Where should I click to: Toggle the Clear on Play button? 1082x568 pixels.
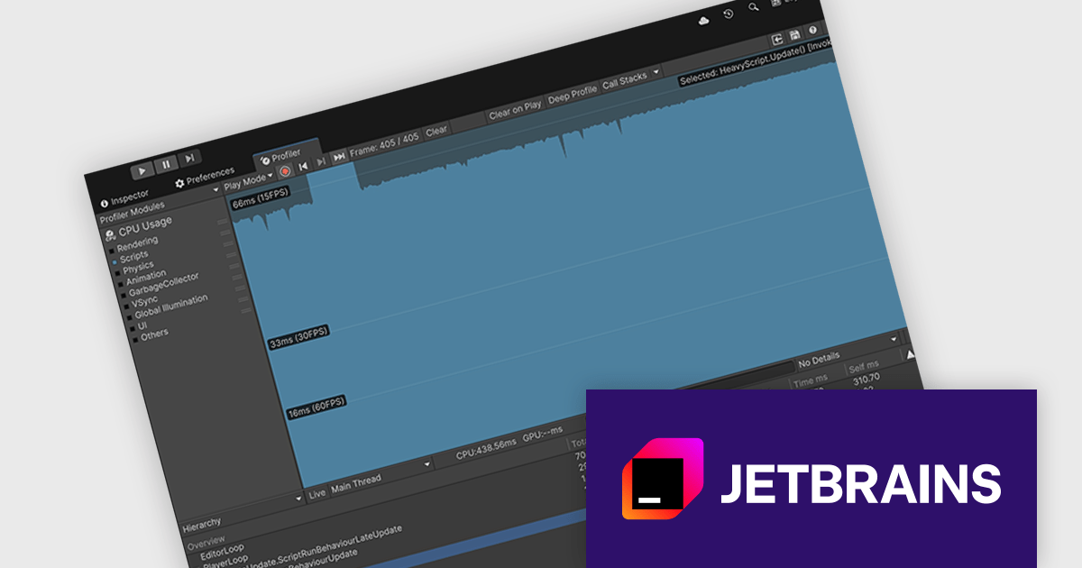[x=515, y=110]
